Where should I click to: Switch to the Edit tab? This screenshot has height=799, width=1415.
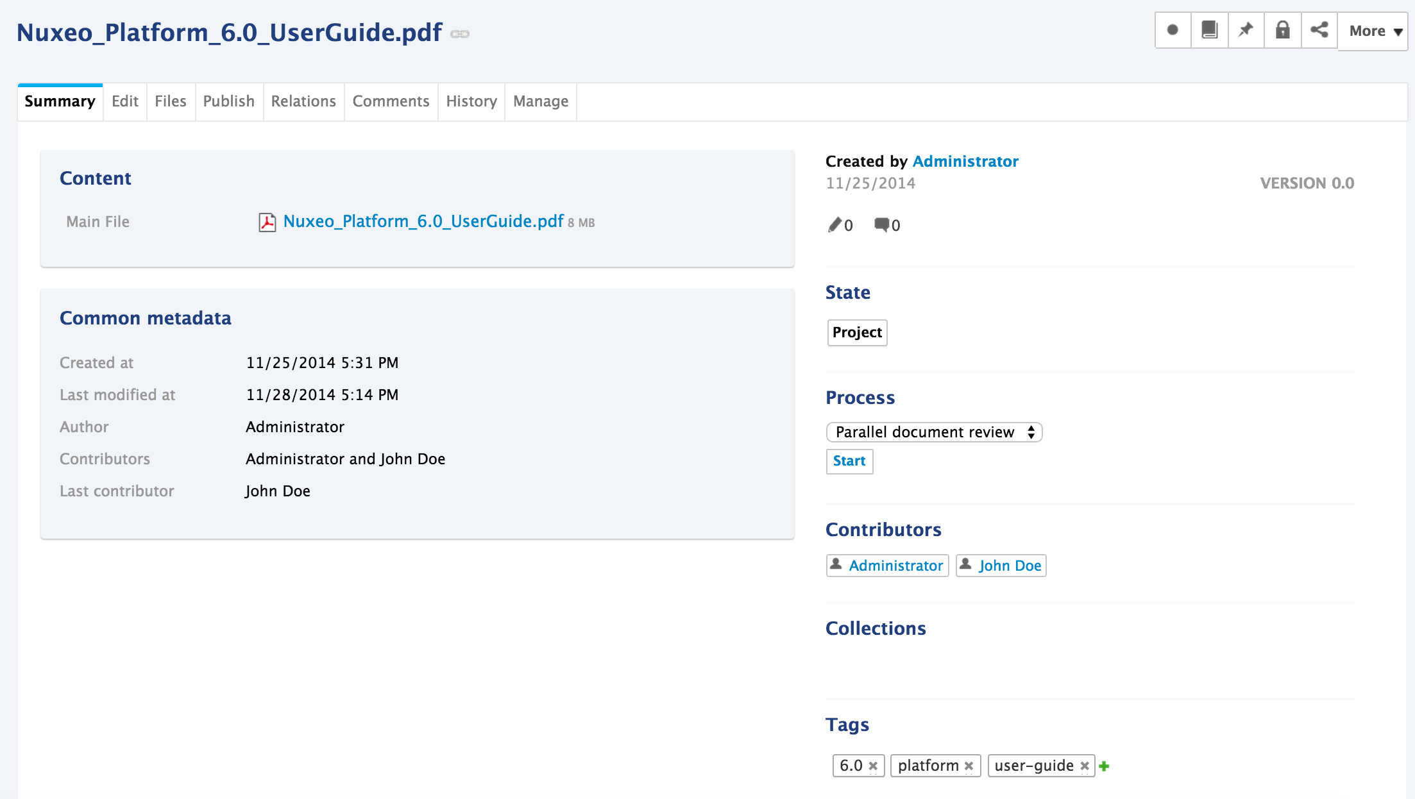pyautogui.click(x=125, y=101)
